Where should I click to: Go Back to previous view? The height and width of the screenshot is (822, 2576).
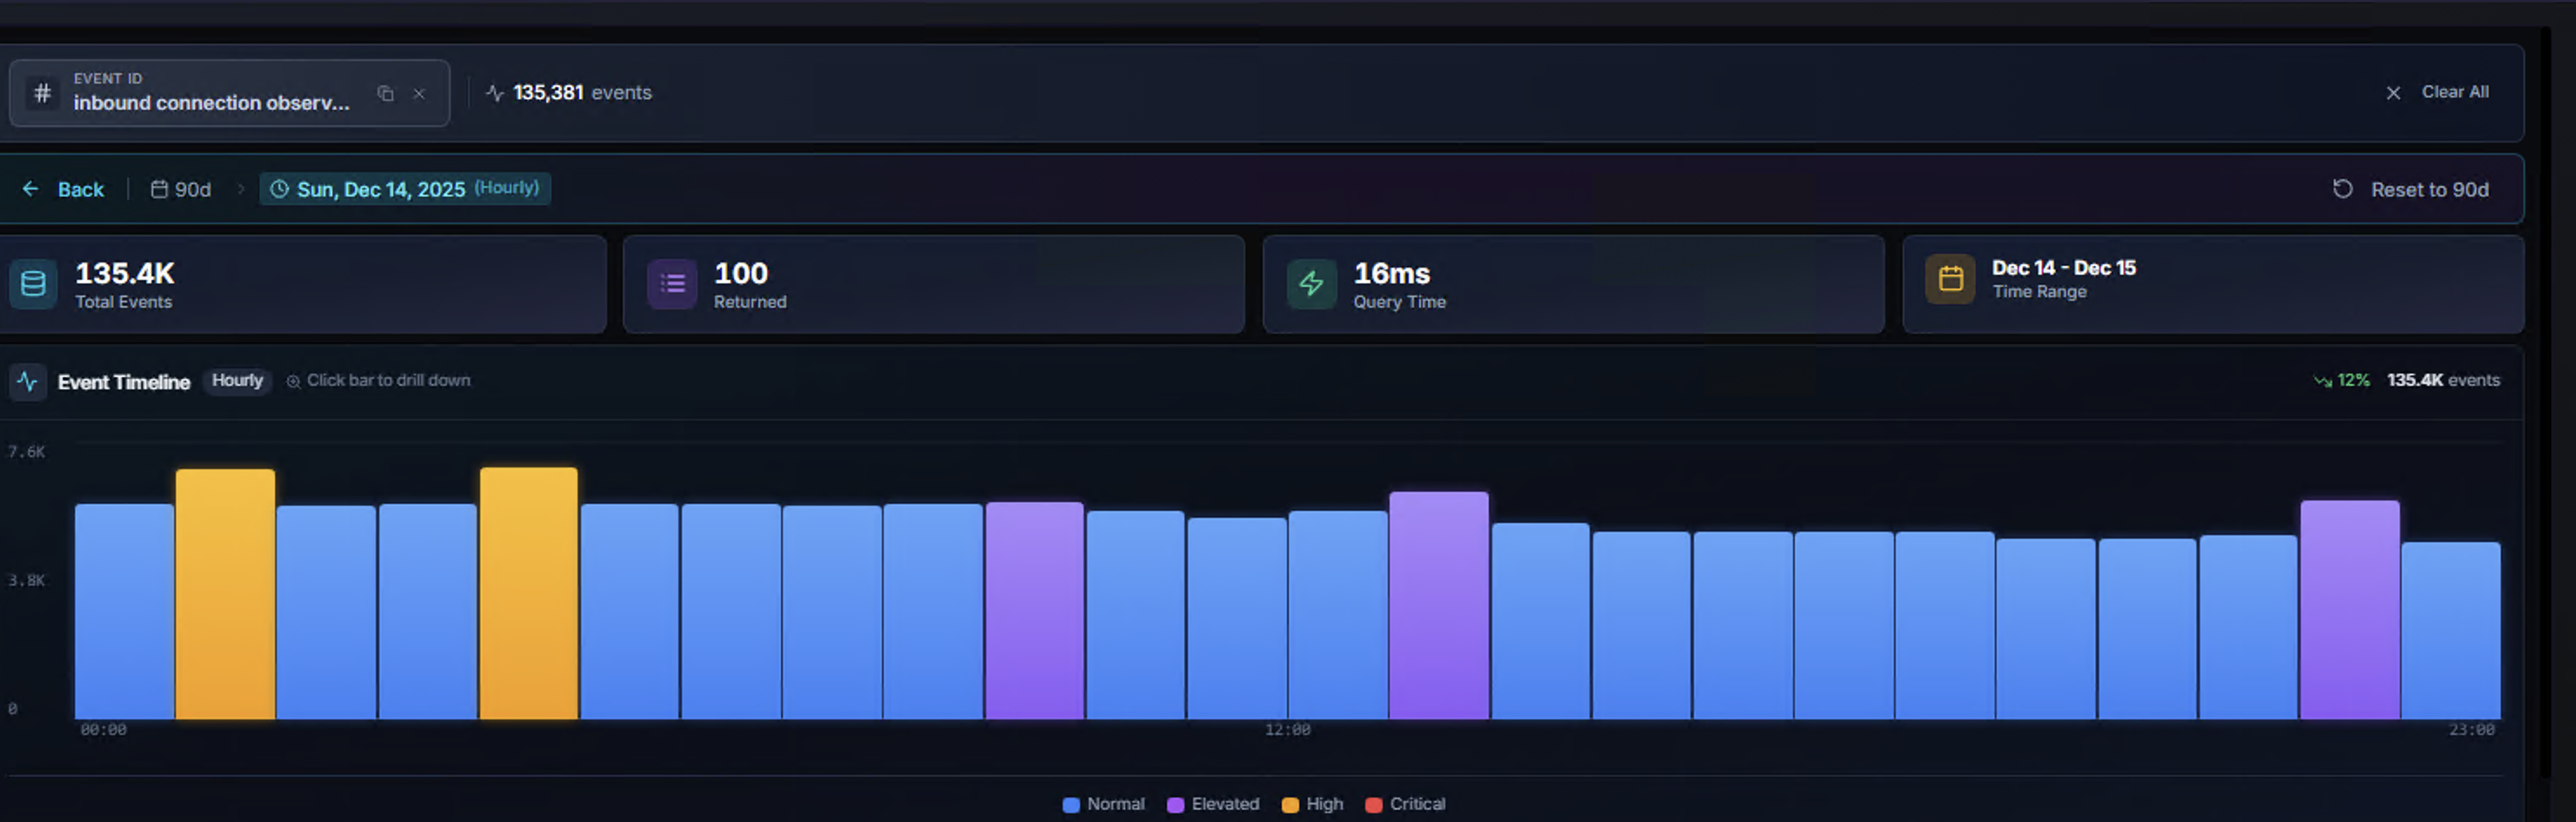[64, 189]
